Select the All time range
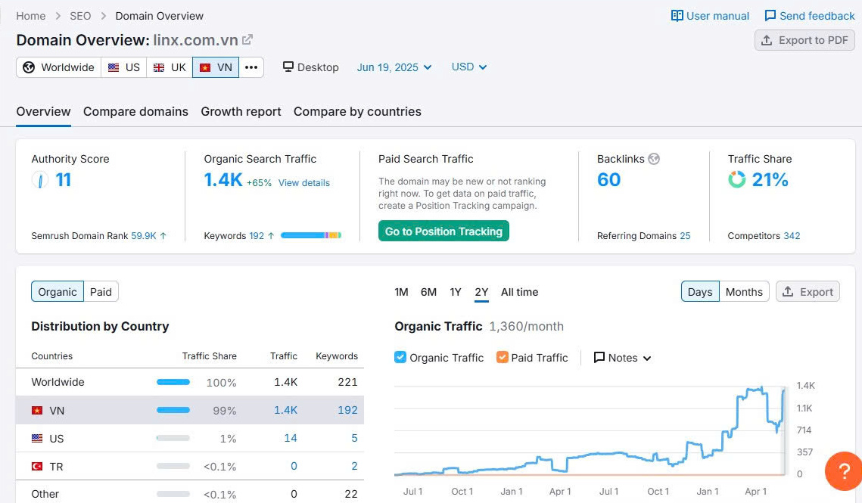862x503 pixels. coord(519,292)
